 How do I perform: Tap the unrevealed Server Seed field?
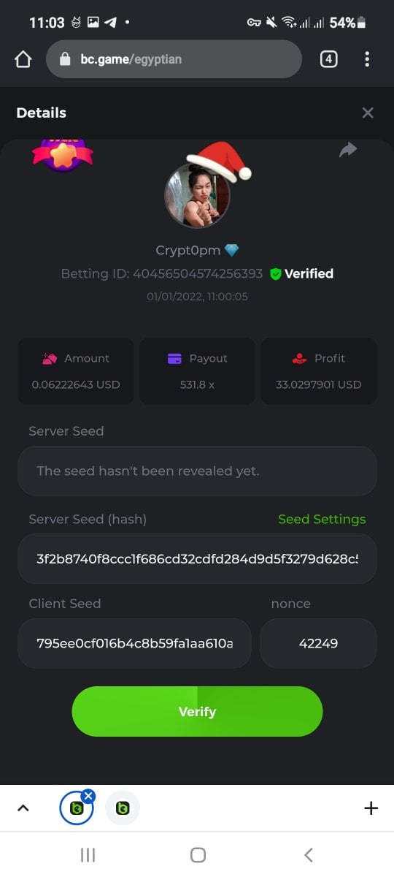coord(197,471)
